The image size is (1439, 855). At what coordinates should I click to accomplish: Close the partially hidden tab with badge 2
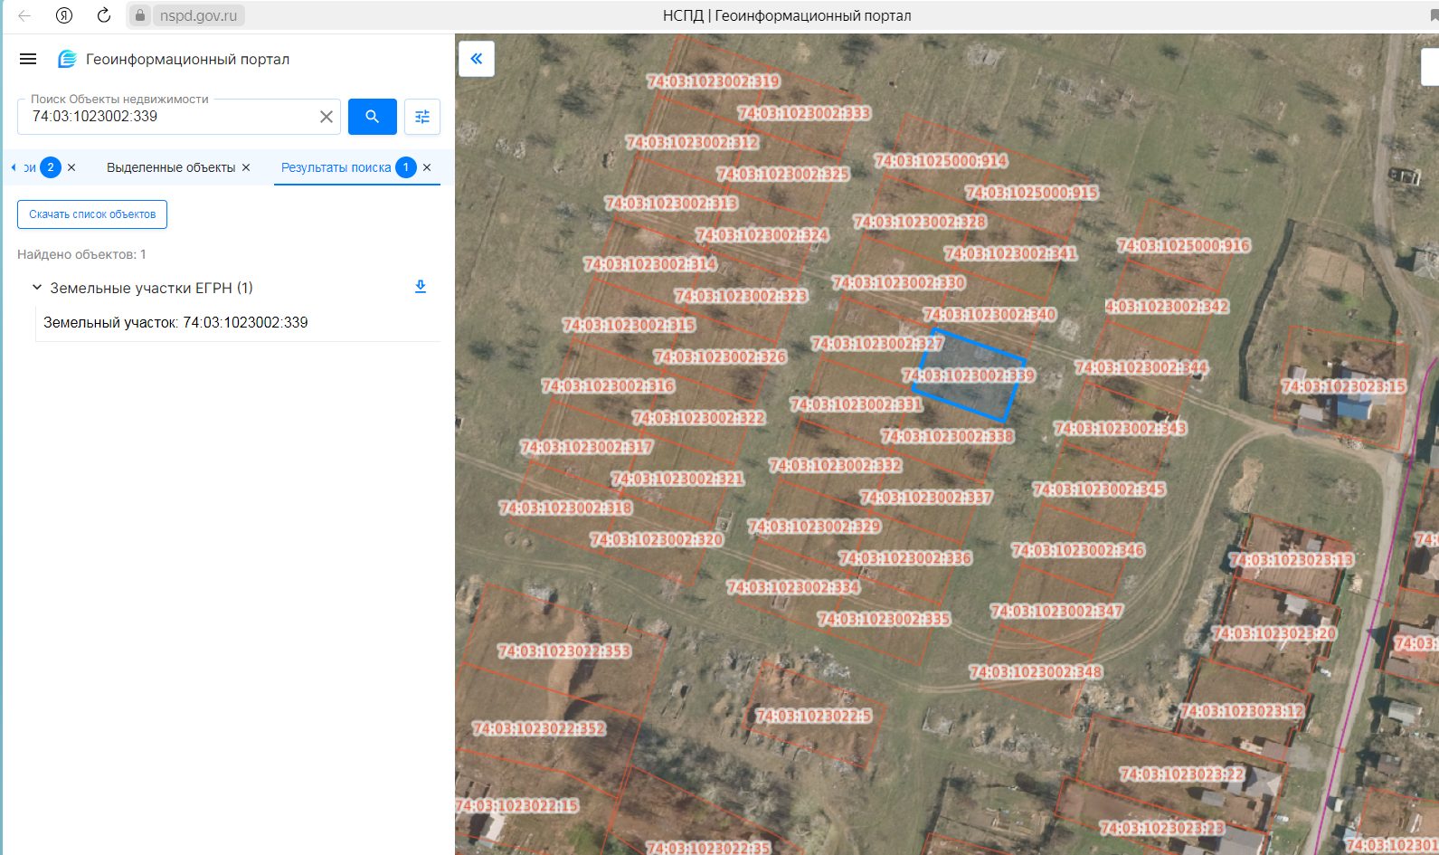pos(71,167)
